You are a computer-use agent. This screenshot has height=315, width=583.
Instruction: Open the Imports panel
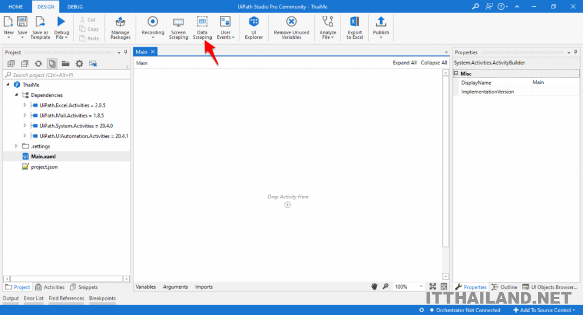coord(204,287)
